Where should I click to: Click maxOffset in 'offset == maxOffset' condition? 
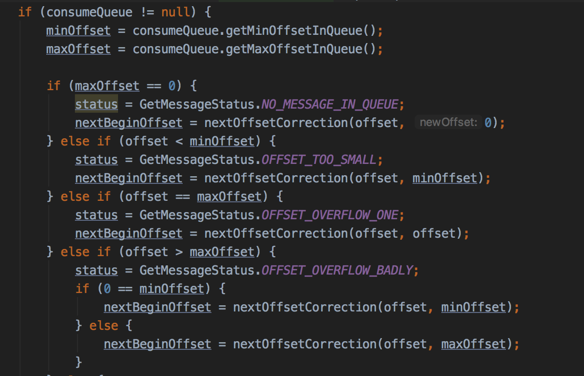(x=229, y=197)
